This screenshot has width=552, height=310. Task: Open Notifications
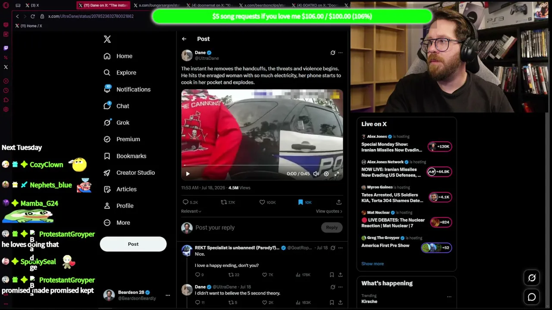pyautogui.click(x=127, y=89)
